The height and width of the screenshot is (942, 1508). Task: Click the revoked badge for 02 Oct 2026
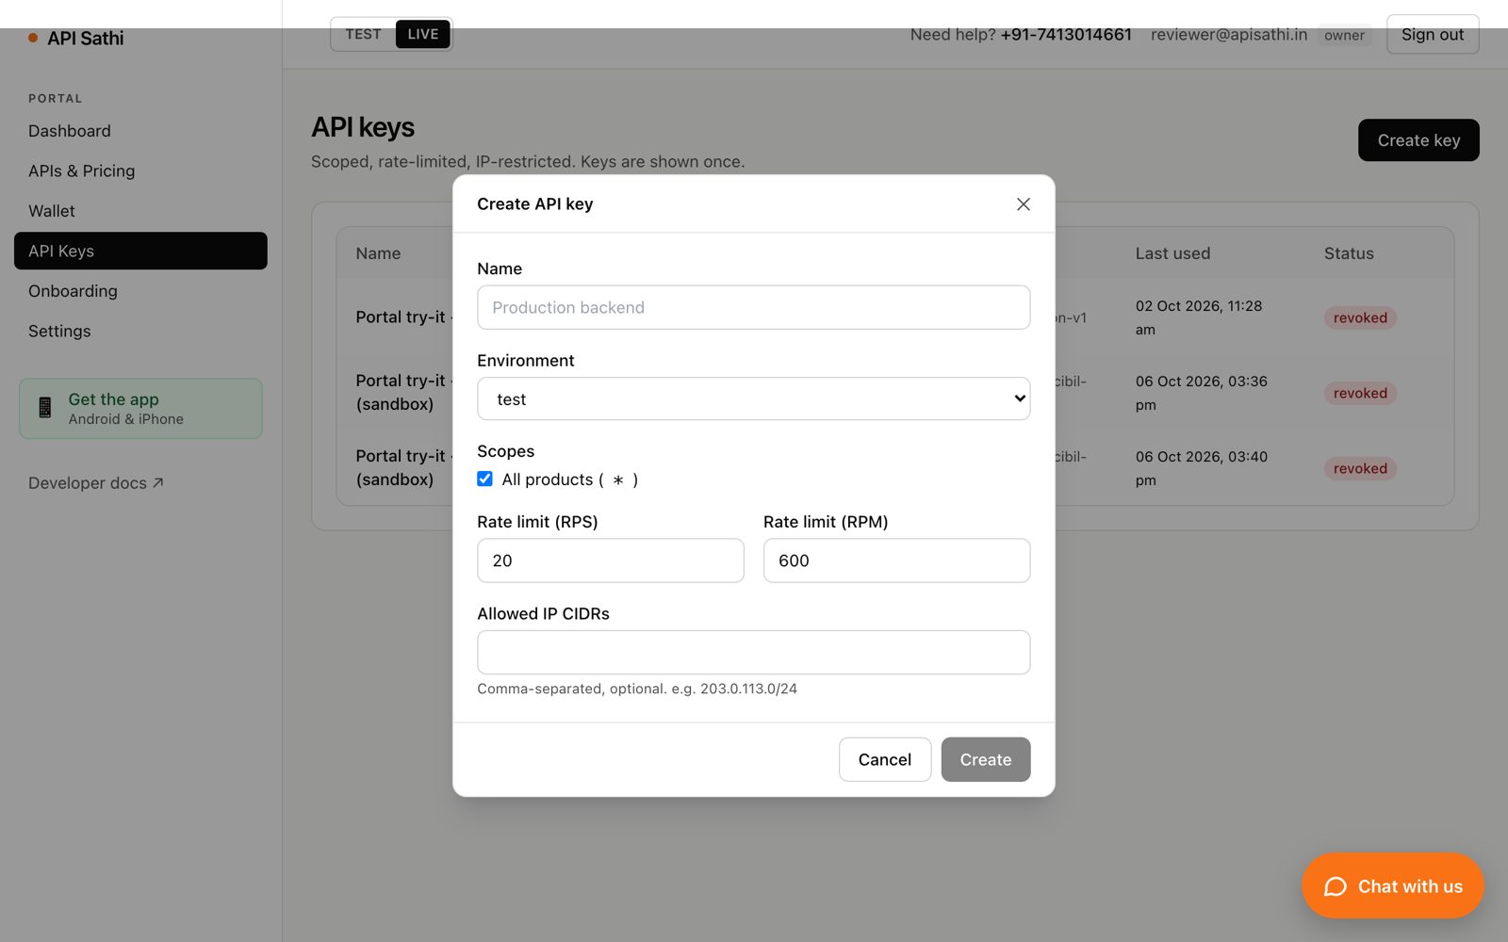(x=1360, y=317)
